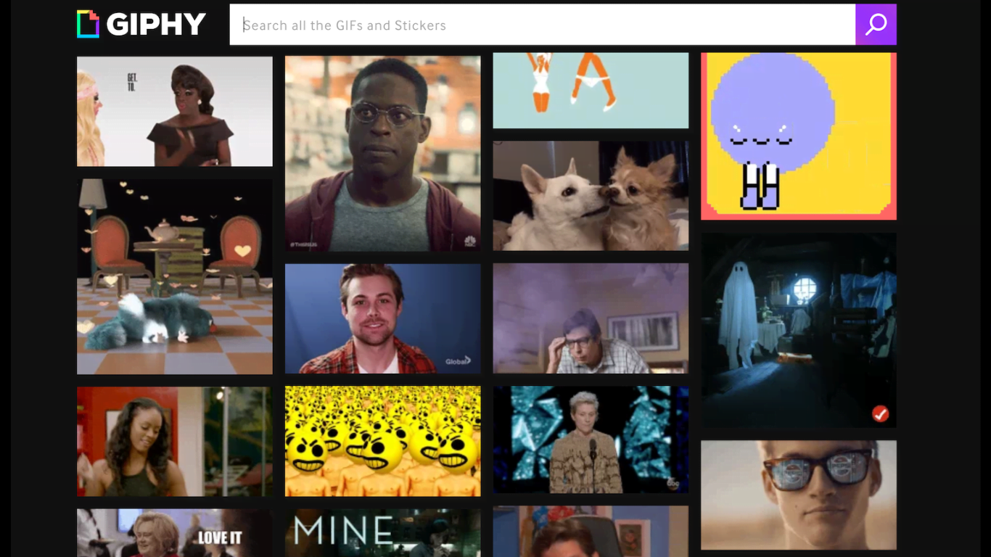Open the woman speaking at podium GIF
The width and height of the screenshot is (991, 557).
591,440
